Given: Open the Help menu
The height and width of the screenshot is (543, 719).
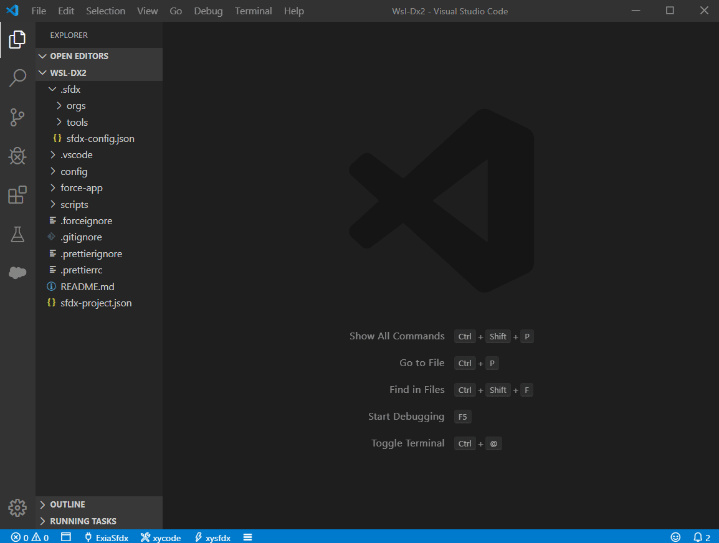Looking at the screenshot, I should (x=294, y=11).
